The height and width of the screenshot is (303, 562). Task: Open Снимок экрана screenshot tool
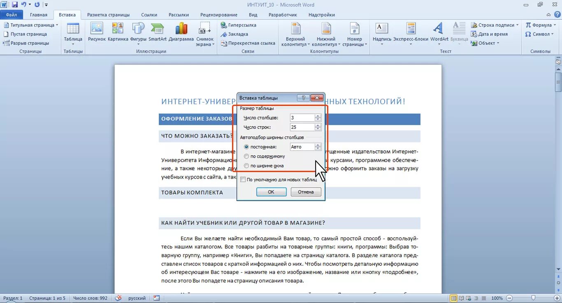(205, 34)
